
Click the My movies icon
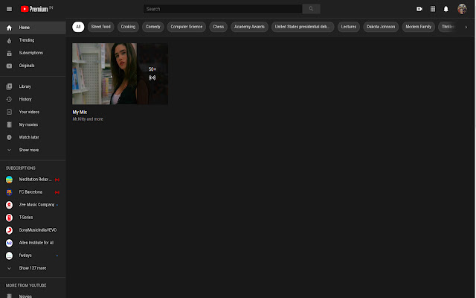pos(9,124)
